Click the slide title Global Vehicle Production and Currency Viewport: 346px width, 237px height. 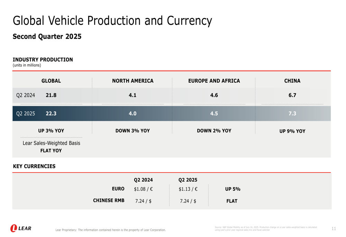[x=112, y=21]
